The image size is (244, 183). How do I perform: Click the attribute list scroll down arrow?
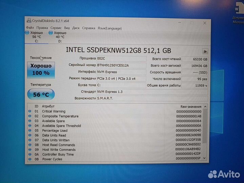coord(205,158)
